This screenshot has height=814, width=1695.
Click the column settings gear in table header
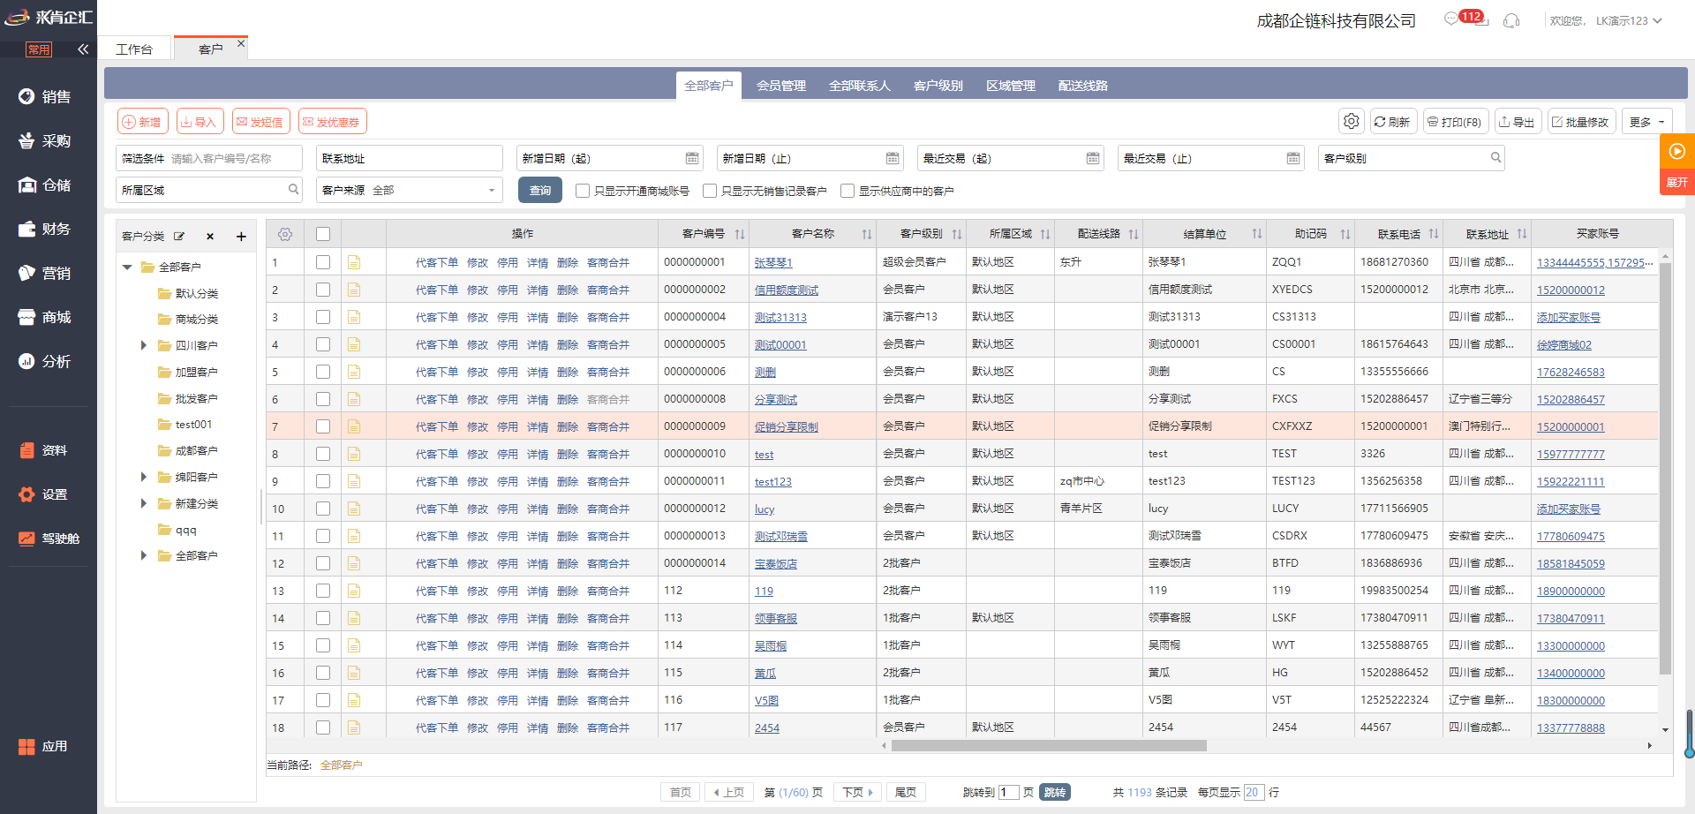coord(285,234)
